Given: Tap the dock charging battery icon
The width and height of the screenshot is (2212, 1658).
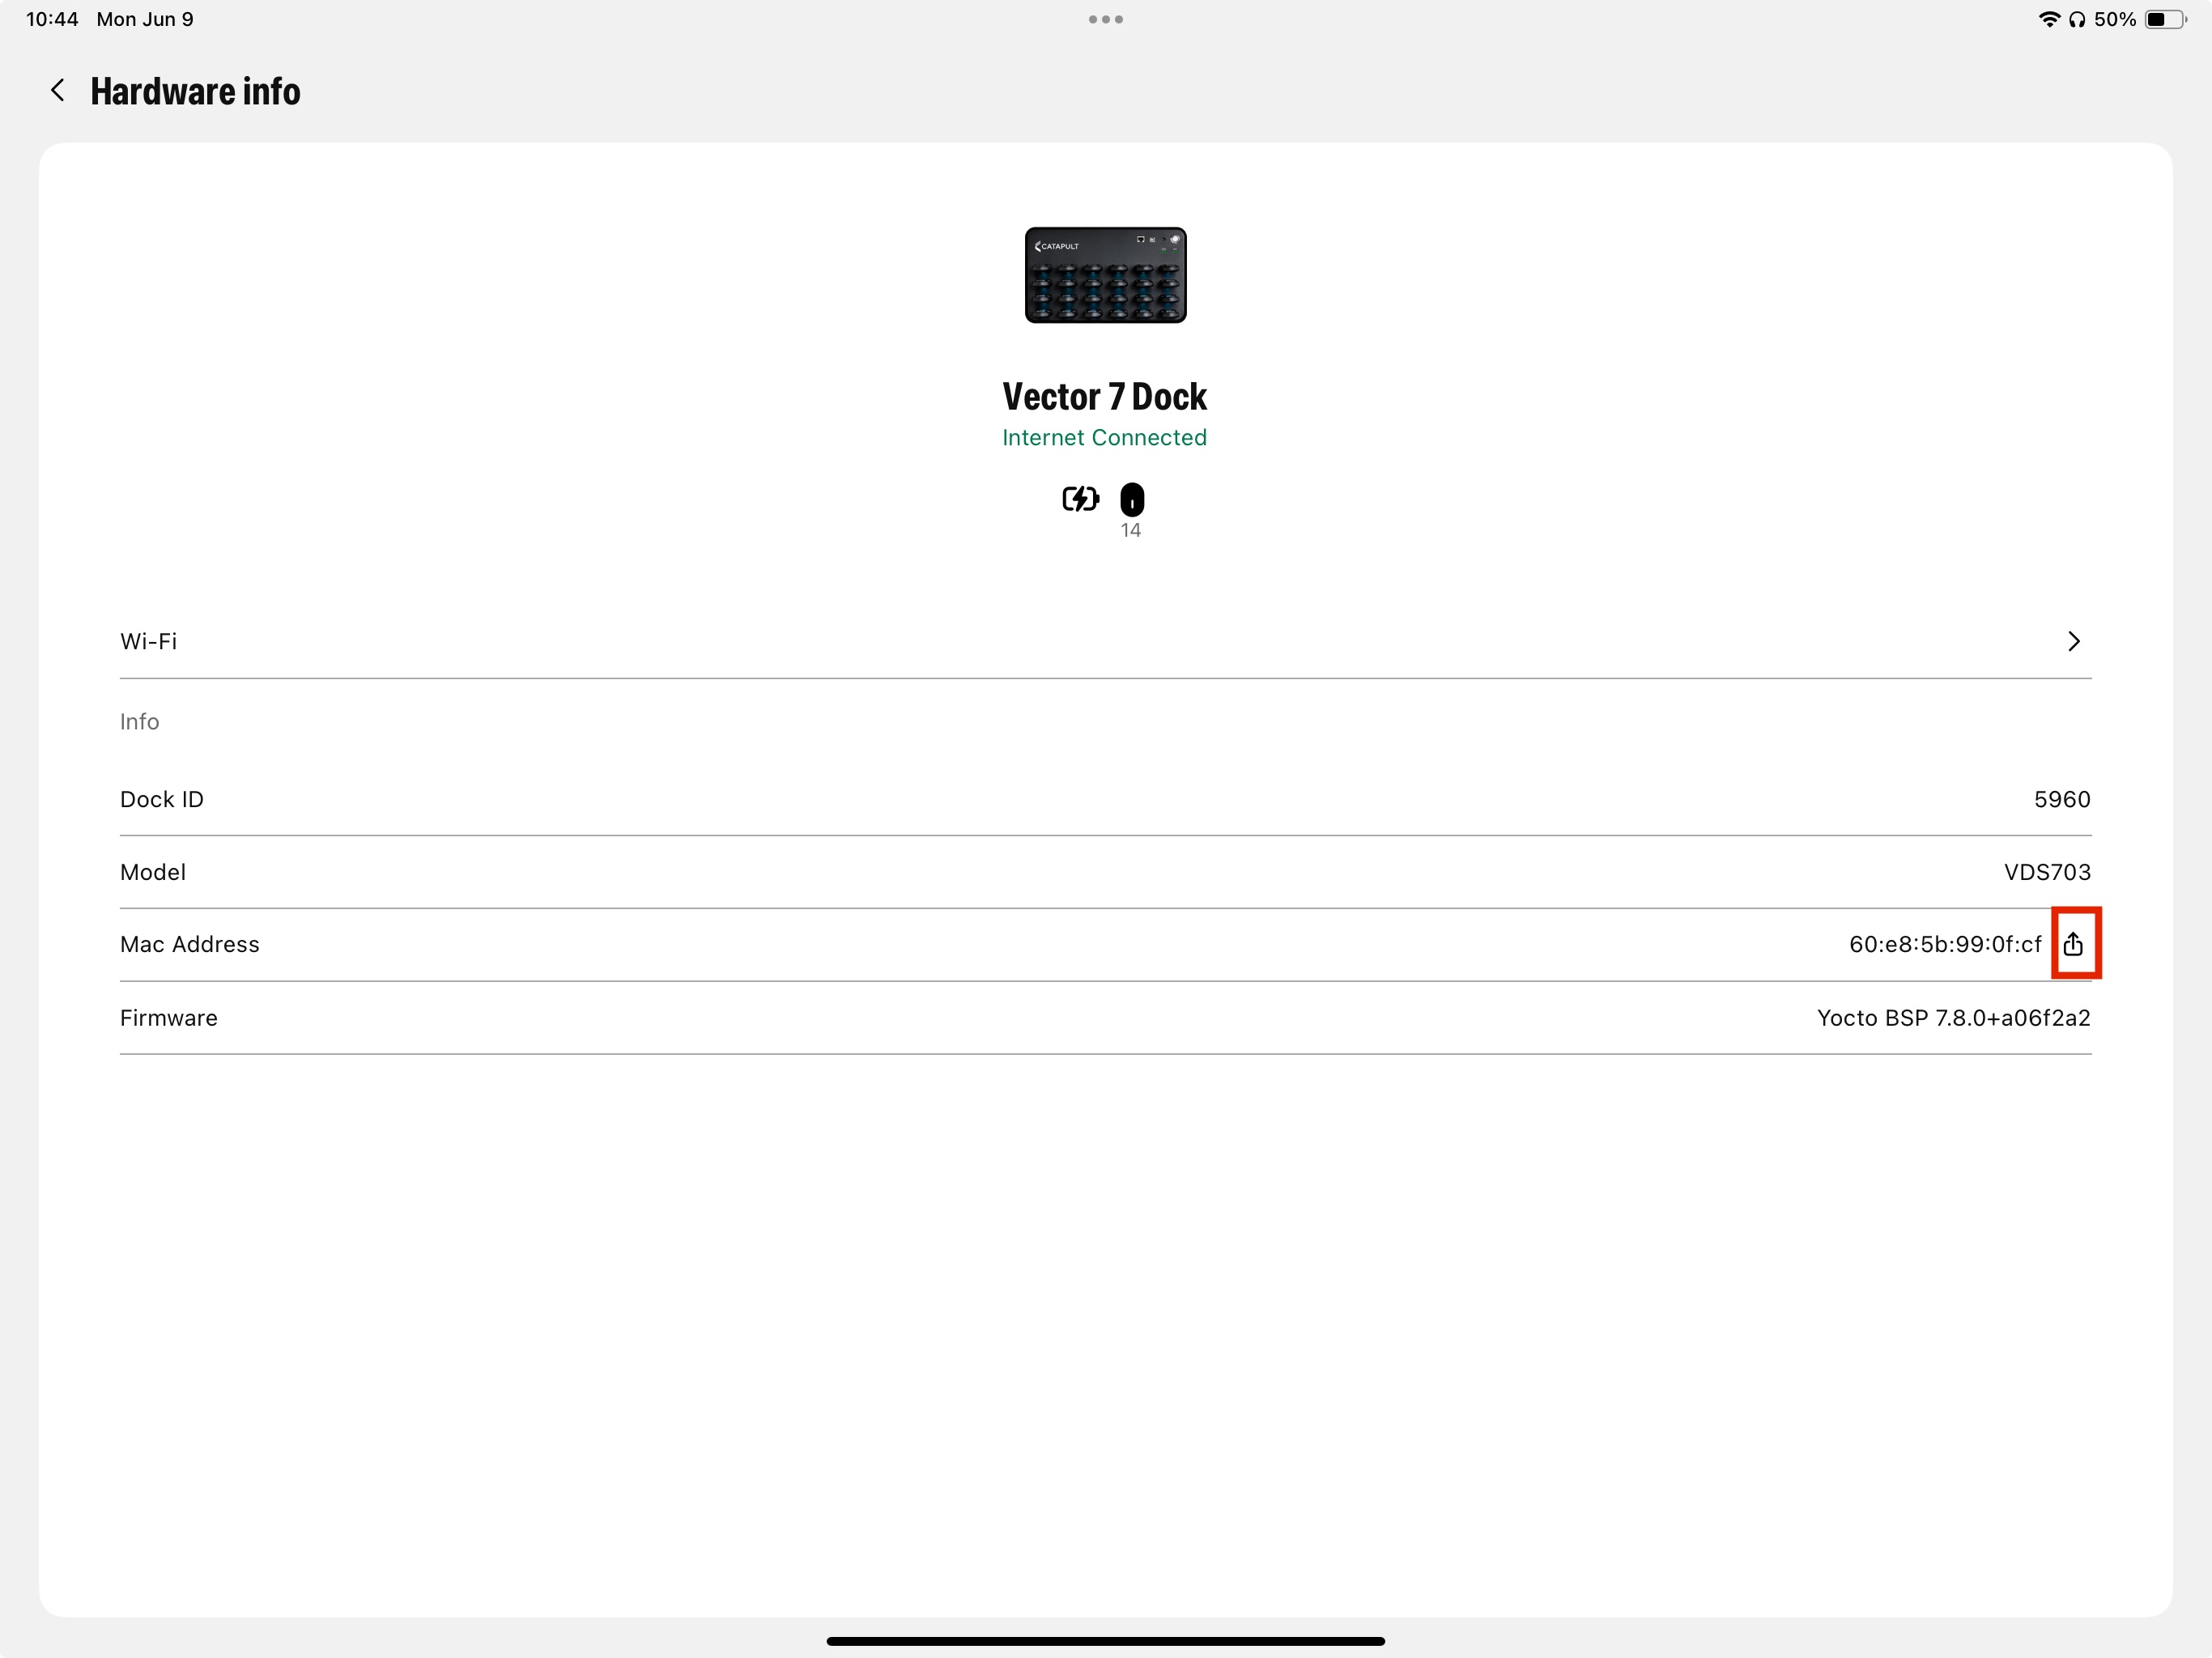Looking at the screenshot, I should [1080, 498].
